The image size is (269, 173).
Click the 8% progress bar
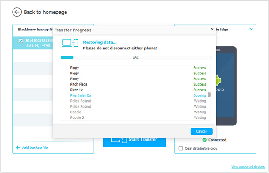(x=136, y=58)
